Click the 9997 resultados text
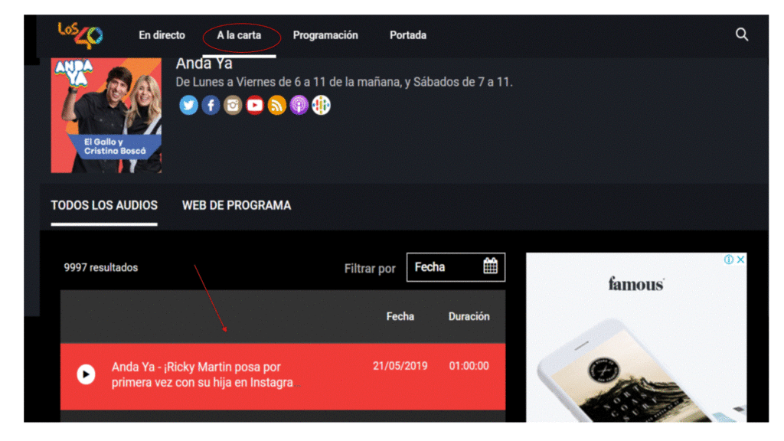The height and width of the screenshot is (441, 784). [x=100, y=267]
